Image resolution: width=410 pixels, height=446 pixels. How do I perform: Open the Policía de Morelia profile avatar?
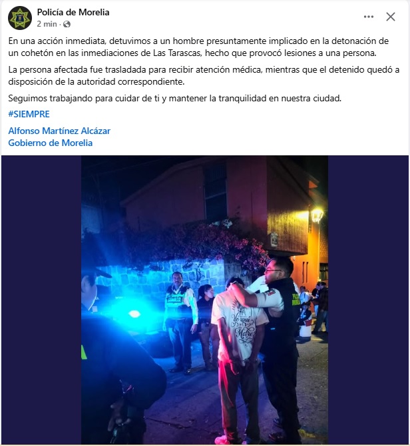20,18
